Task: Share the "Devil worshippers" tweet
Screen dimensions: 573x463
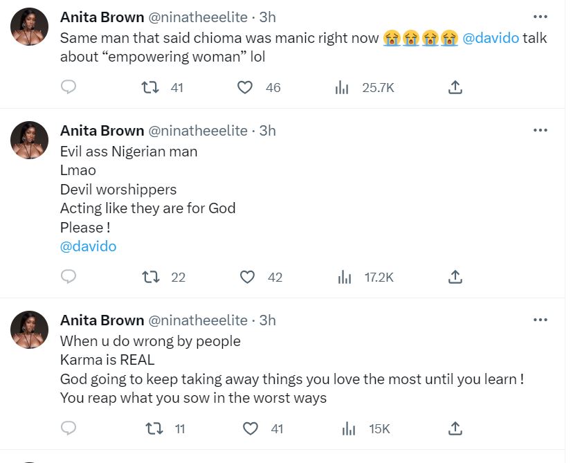Action: (455, 277)
